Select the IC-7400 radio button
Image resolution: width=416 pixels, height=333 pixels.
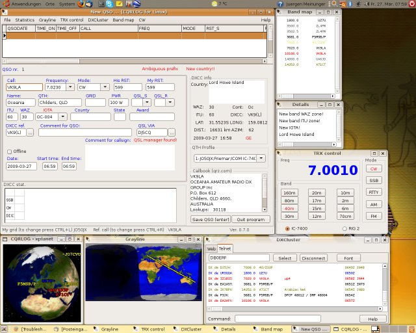287,228
